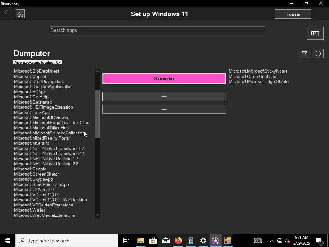Select Microsoft.VP9VideoExtensions
This screenshot has width=329, height=247.
43,205
